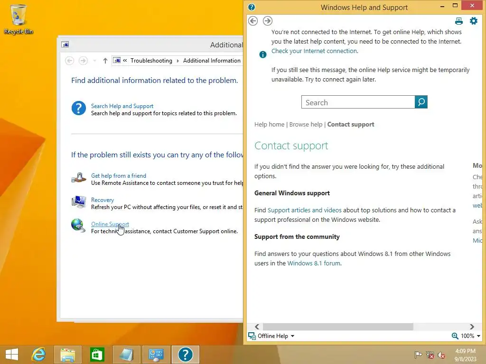Open the Browse help tab
Image resolution: width=486 pixels, height=364 pixels.
[x=306, y=125]
